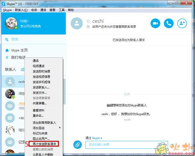Click the search magnifier icon
The height and width of the screenshot is (156, 195).
coord(7,40)
